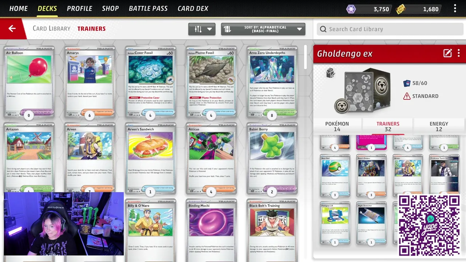Switch to Pokémon 14 tab
This screenshot has height=262, width=466.
(x=337, y=126)
